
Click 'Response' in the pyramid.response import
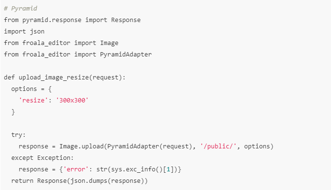coord(126,20)
